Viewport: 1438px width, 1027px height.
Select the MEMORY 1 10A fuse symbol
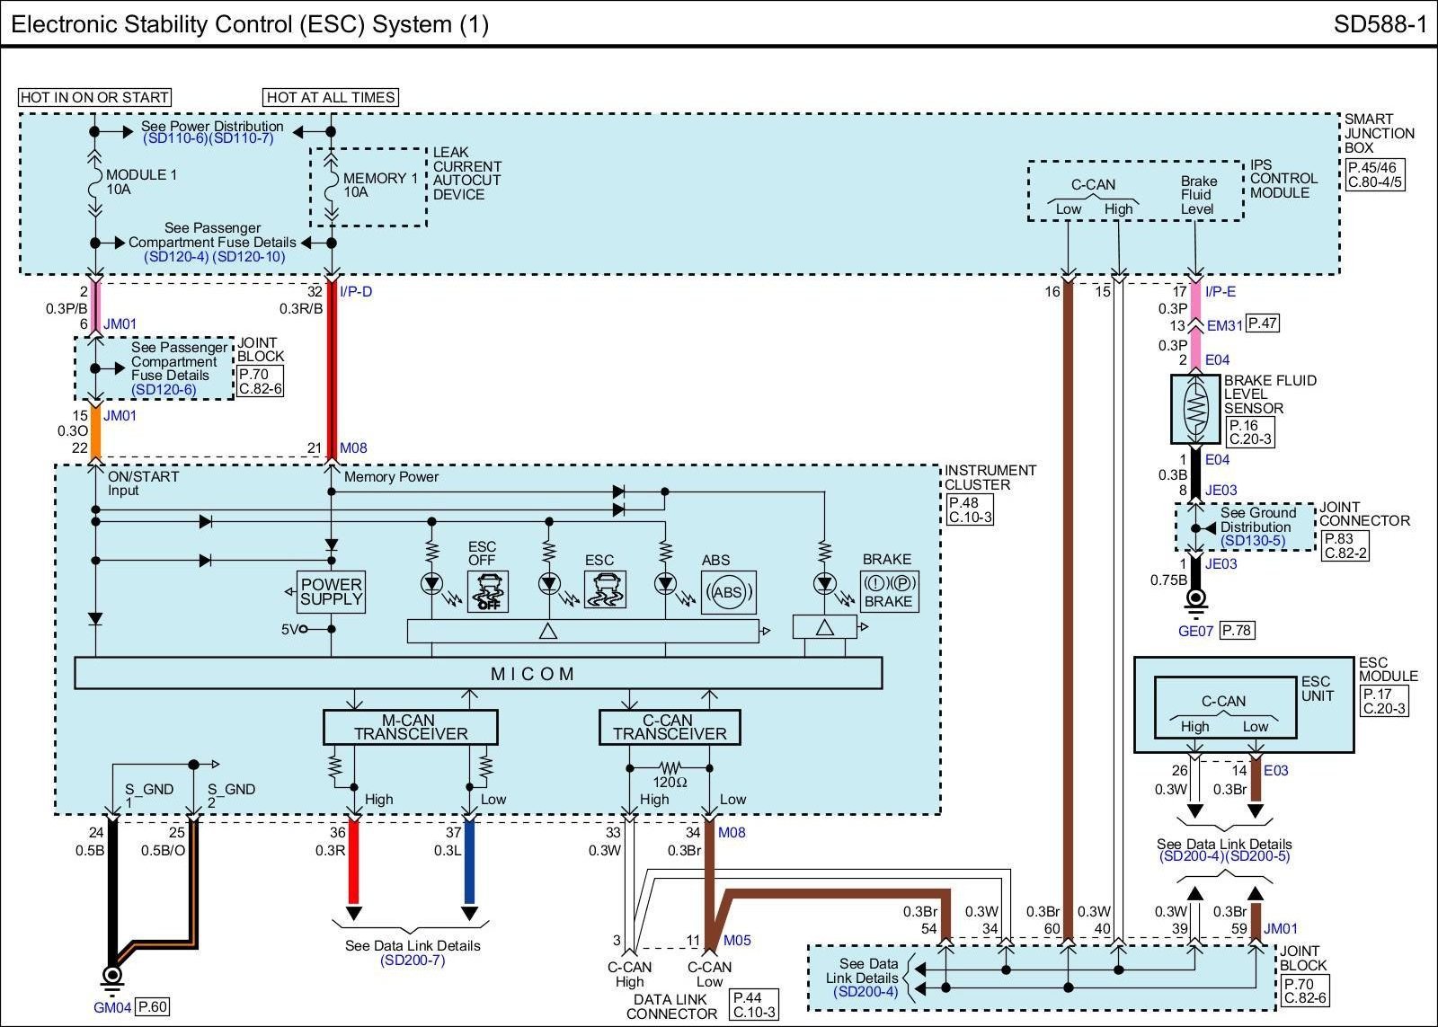(332, 185)
